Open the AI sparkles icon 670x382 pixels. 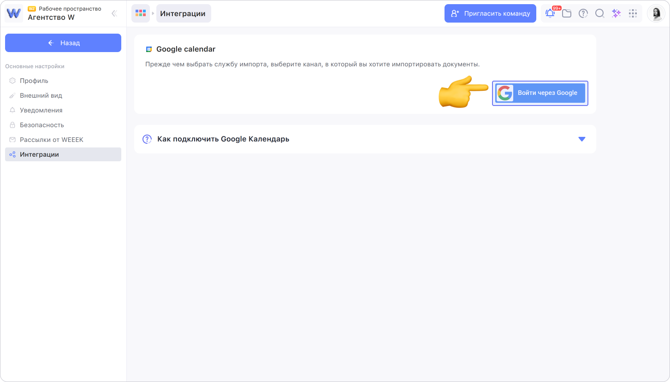pyautogui.click(x=616, y=13)
